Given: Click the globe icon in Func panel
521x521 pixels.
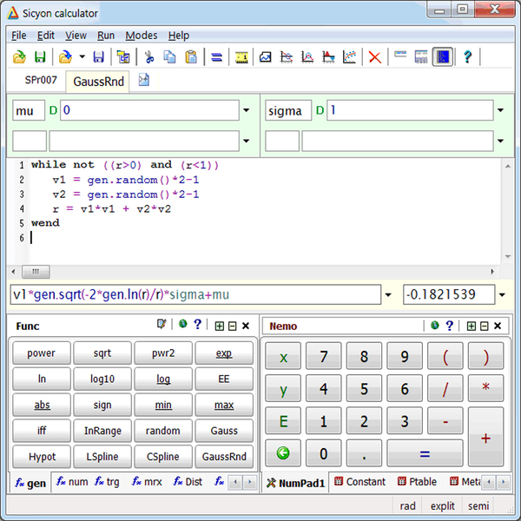Looking at the screenshot, I should click(x=182, y=324).
